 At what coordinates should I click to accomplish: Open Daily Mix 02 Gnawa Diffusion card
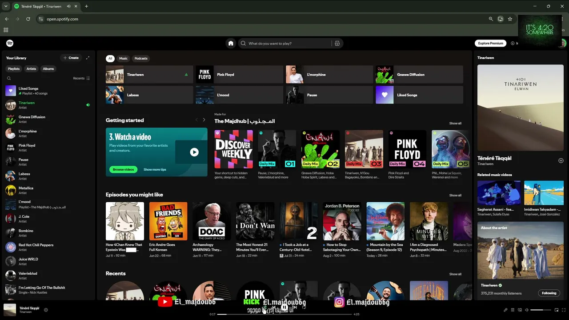coord(321,155)
